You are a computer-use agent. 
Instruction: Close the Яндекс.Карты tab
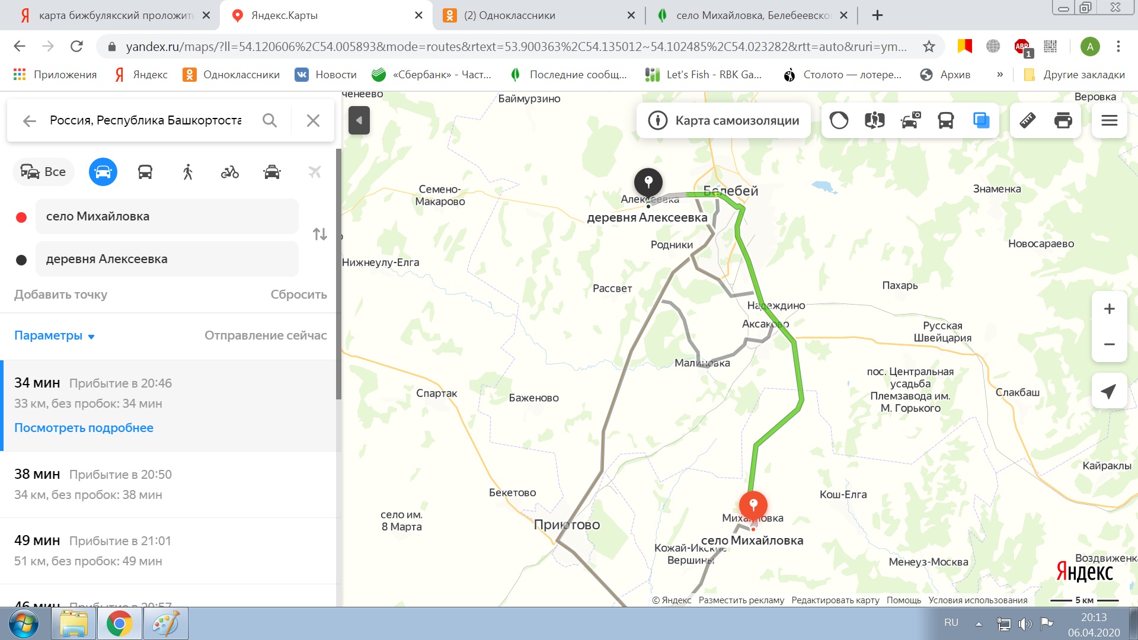418,15
